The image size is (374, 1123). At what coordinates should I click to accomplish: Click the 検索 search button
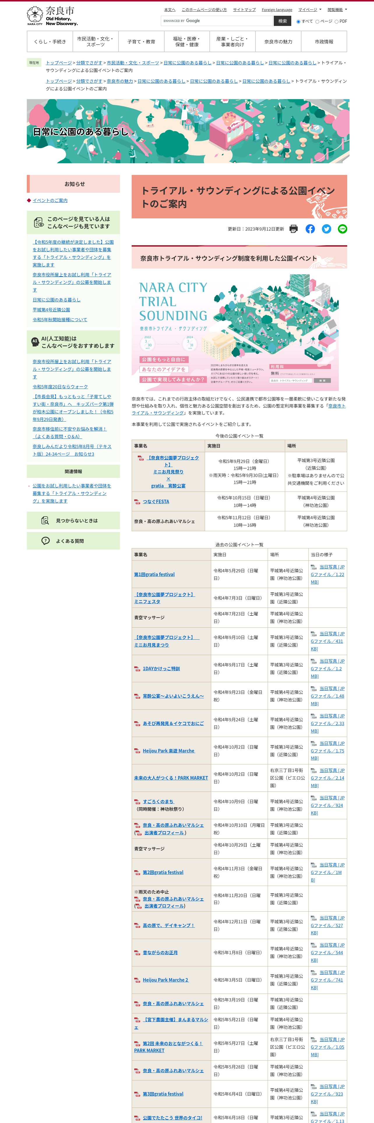283,21
